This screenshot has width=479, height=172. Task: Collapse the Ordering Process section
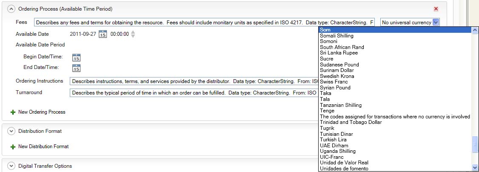click(x=11, y=9)
